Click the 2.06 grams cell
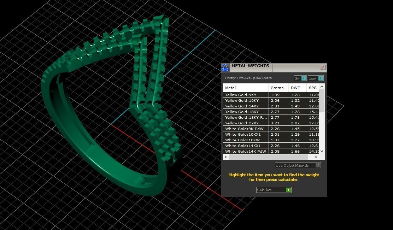 point(279,100)
